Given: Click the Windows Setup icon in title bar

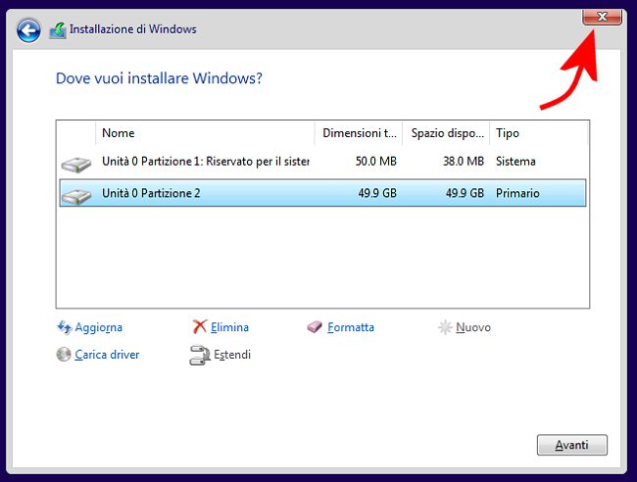Looking at the screenshot, I should [x=58, y=31].
